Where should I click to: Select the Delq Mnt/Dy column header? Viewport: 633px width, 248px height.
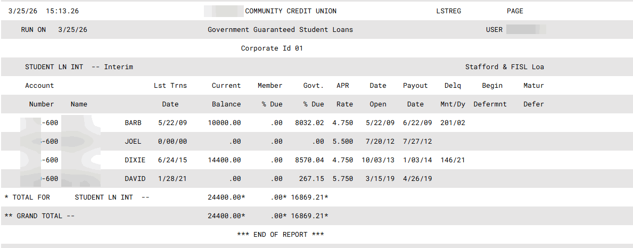point(453,95)
